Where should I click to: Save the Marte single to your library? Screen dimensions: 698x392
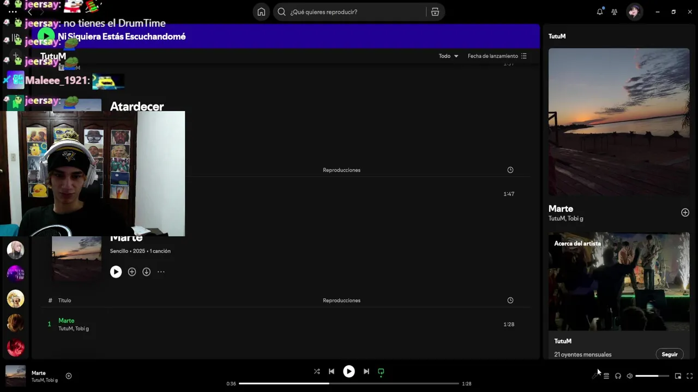(132, 272)
